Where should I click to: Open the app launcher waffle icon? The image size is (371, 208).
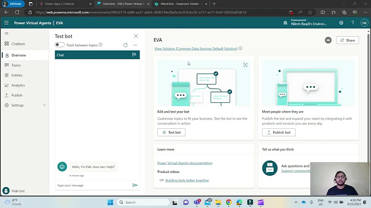pyautogui.click(x=6, y=23)
